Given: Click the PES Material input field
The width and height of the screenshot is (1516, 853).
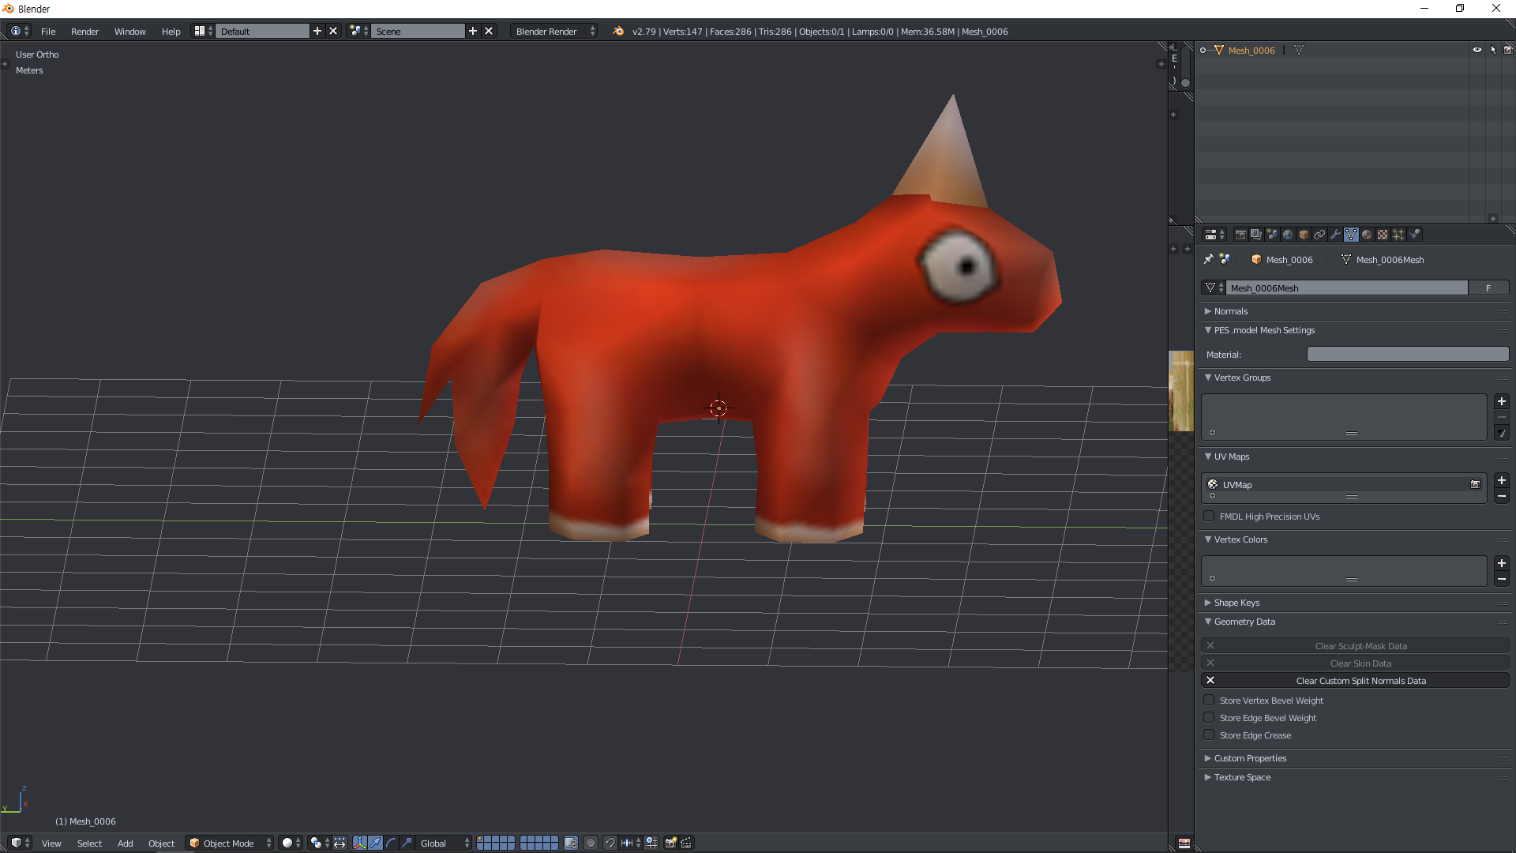Looking at the screenshot, I should [x=1407, y=355].
